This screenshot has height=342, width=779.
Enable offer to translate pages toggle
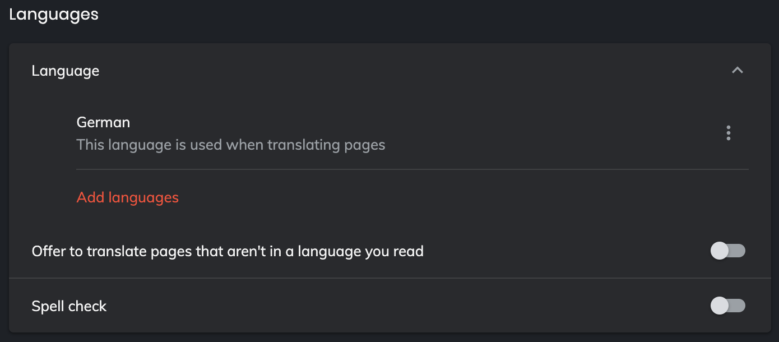727,251
